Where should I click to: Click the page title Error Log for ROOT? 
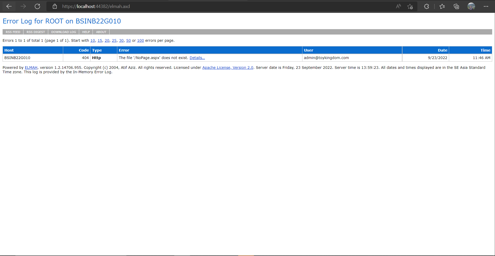[62, 21]
